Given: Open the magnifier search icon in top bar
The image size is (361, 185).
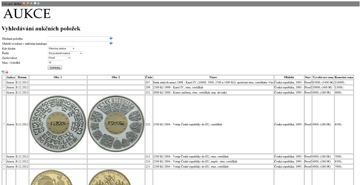Looking at the screenshot, I should (27, 3).
